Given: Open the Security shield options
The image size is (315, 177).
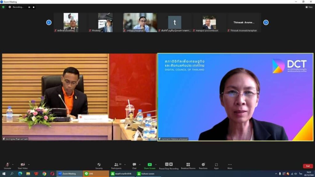Looking at the screenshot, I should click(x=99, y=165).
